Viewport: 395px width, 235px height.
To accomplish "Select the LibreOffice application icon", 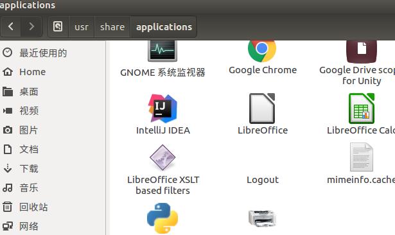I will click(x=262, y=109).
